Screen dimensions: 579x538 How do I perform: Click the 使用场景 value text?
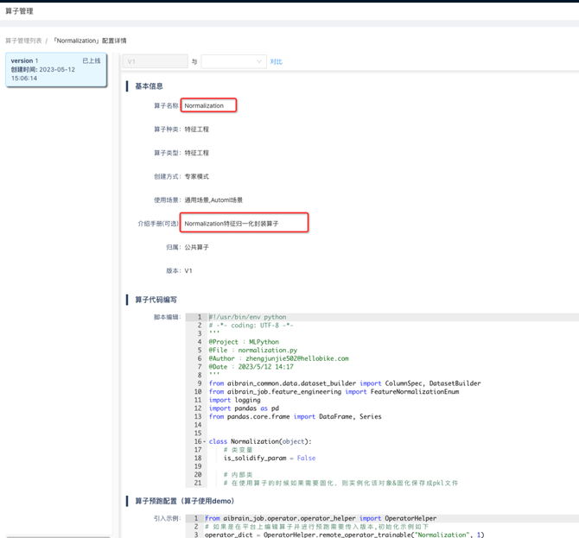coord(213,199)
